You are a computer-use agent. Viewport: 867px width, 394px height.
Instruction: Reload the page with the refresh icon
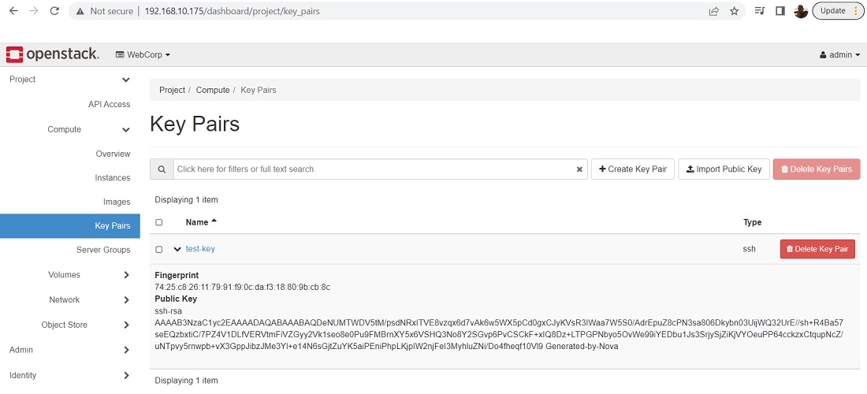coord(54,11)
